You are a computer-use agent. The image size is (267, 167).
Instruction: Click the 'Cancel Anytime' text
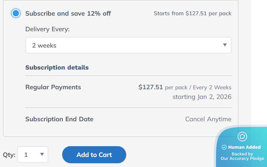click(x=208, y=119)
